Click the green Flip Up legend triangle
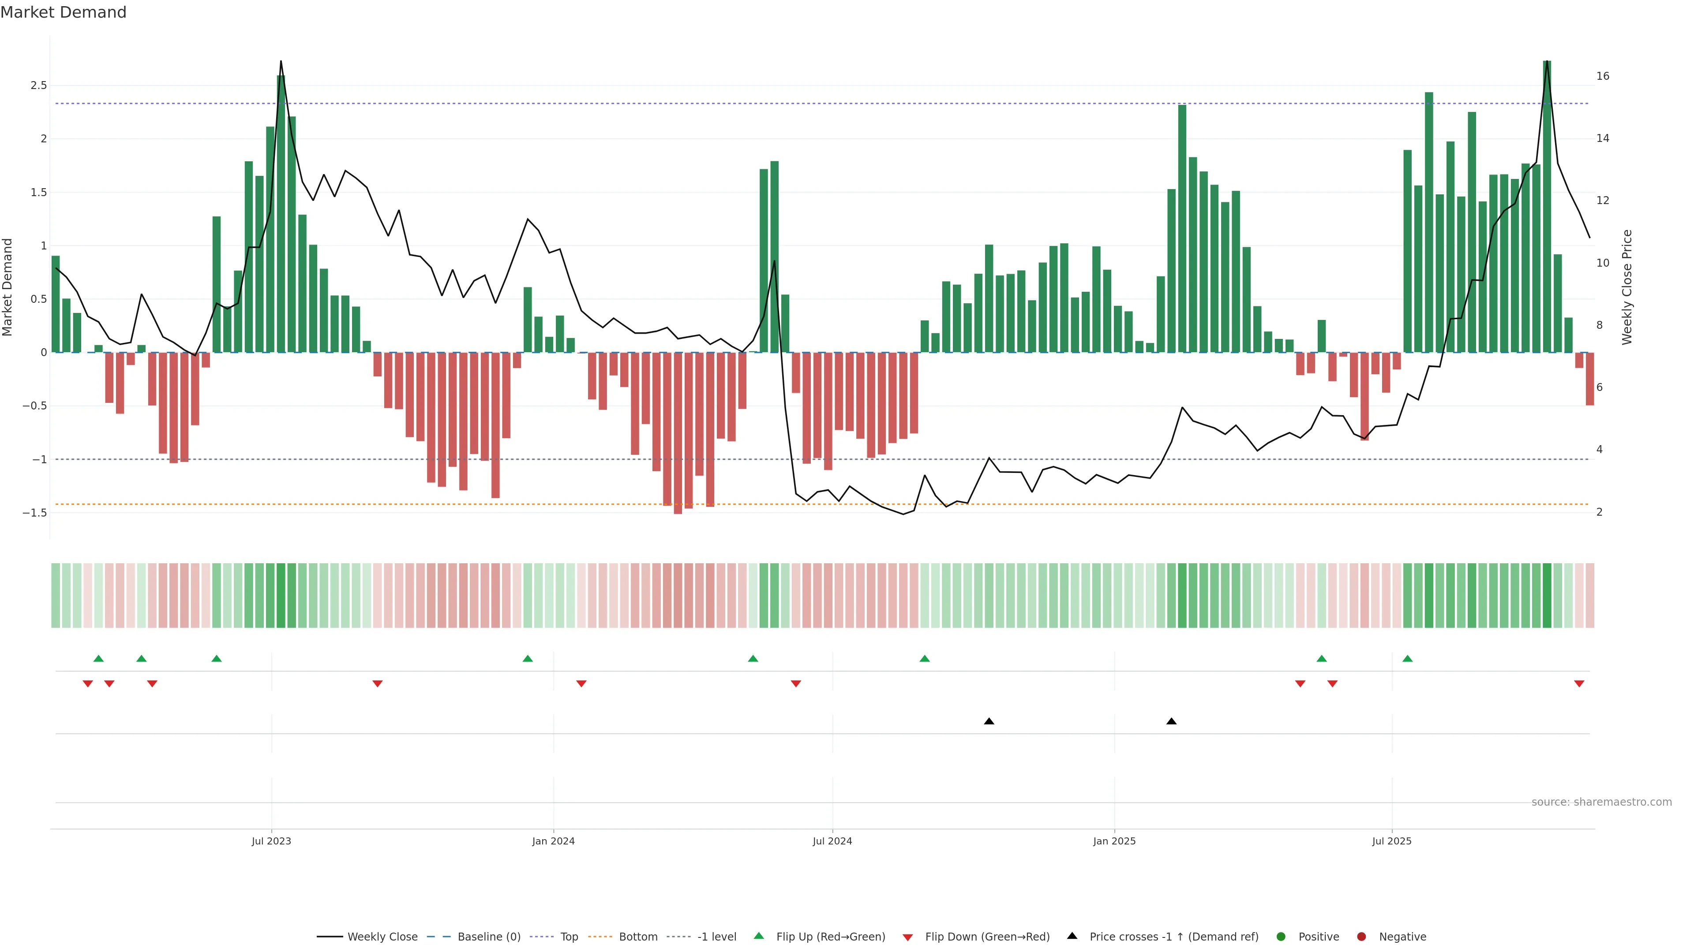Screen dimensions: 1694x952 759,936
